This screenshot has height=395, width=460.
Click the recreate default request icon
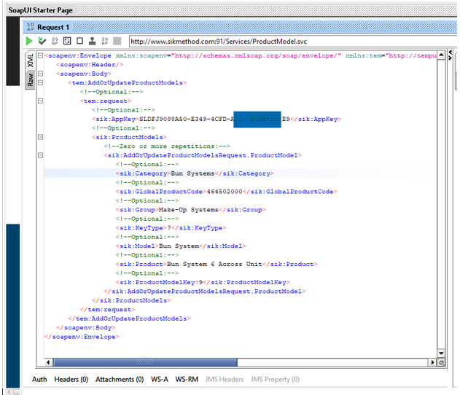click(x=67, y=42)
